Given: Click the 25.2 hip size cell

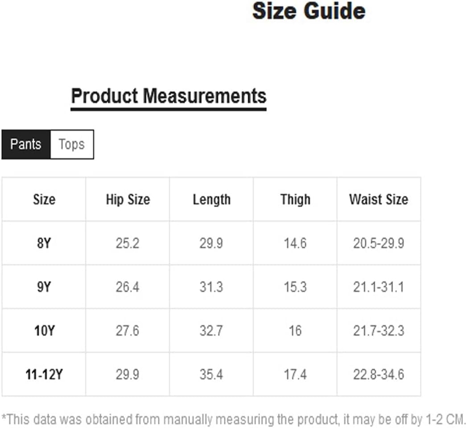Looking at the screenshot, I should coord(128,243).
